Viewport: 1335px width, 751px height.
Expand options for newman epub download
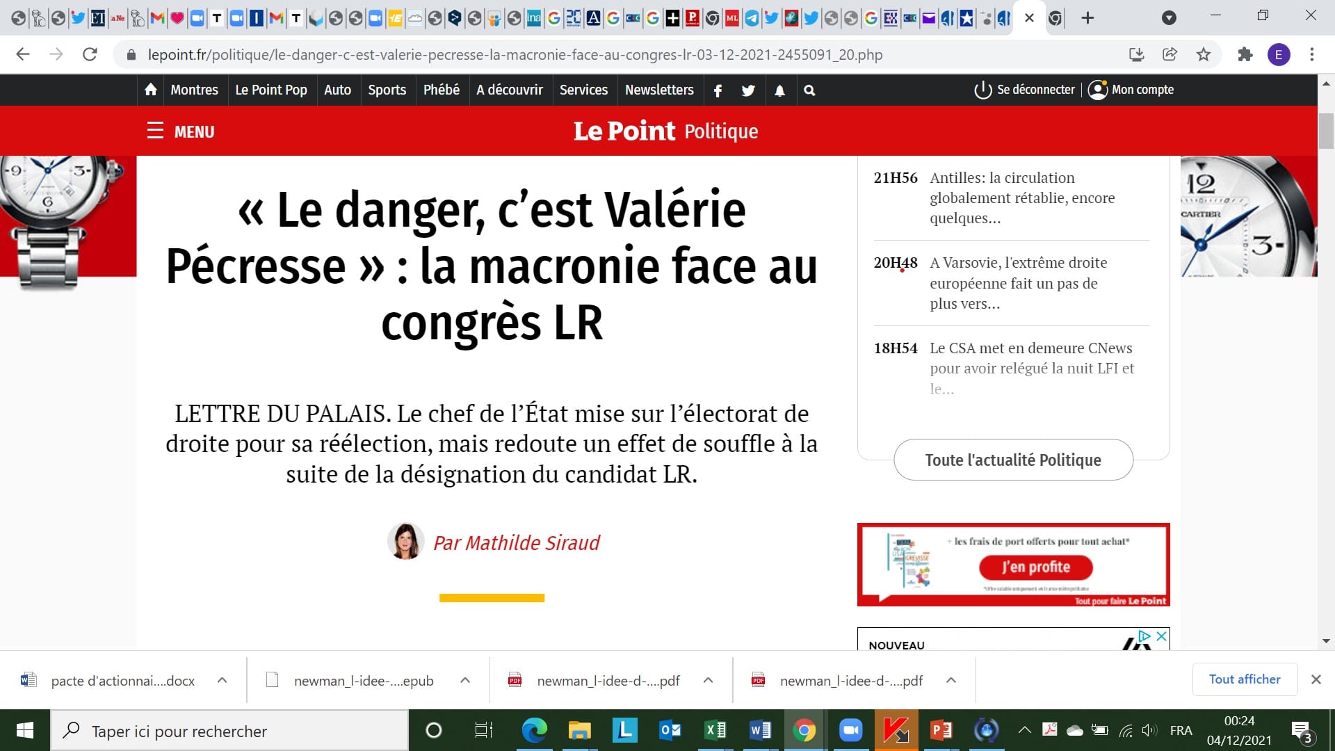(x=465, y=680)
